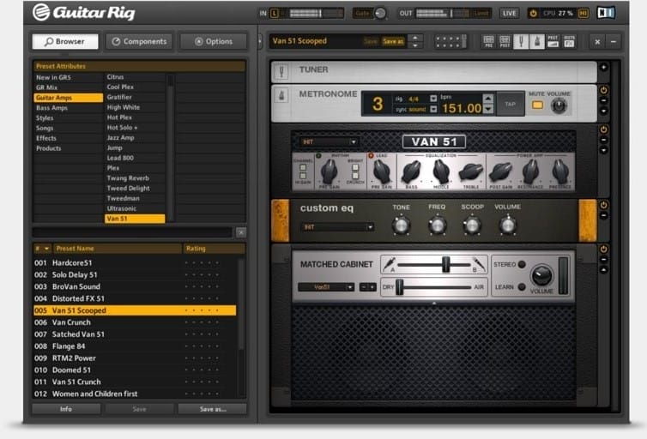Toggle the metronome MUTE button
The image size is (647, 439).
[x=537, y=105]
